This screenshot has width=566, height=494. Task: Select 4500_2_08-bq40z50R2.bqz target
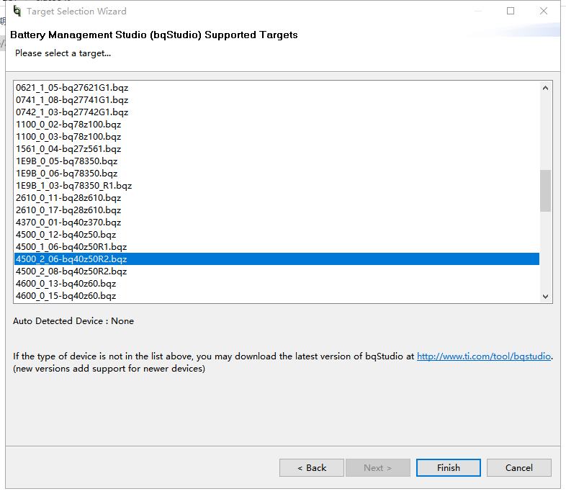(x=71, y=271)
